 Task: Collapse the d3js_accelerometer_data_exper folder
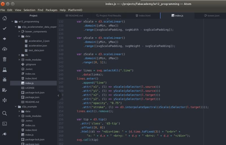(16, 27)
